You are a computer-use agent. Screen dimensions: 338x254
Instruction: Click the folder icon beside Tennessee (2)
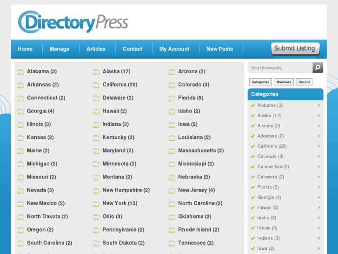(172, 243)
